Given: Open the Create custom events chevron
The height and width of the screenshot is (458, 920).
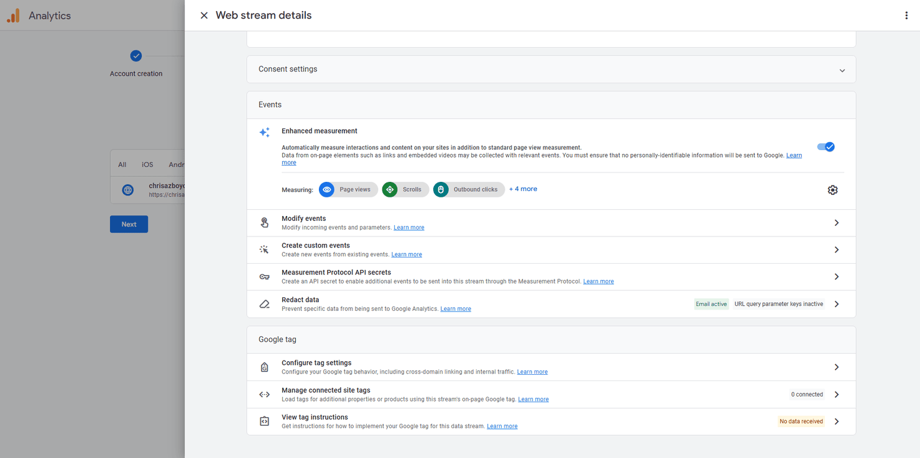Looking at the screenshot, I should [x=837, y=249].
